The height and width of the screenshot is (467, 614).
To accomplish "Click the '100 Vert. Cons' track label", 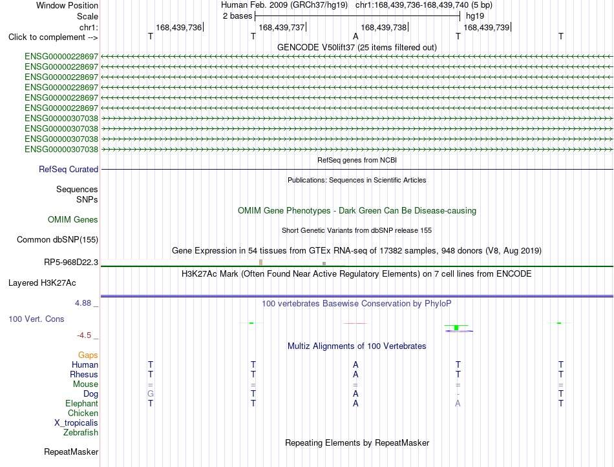I will pyautogui.click(x=36, y=319).
